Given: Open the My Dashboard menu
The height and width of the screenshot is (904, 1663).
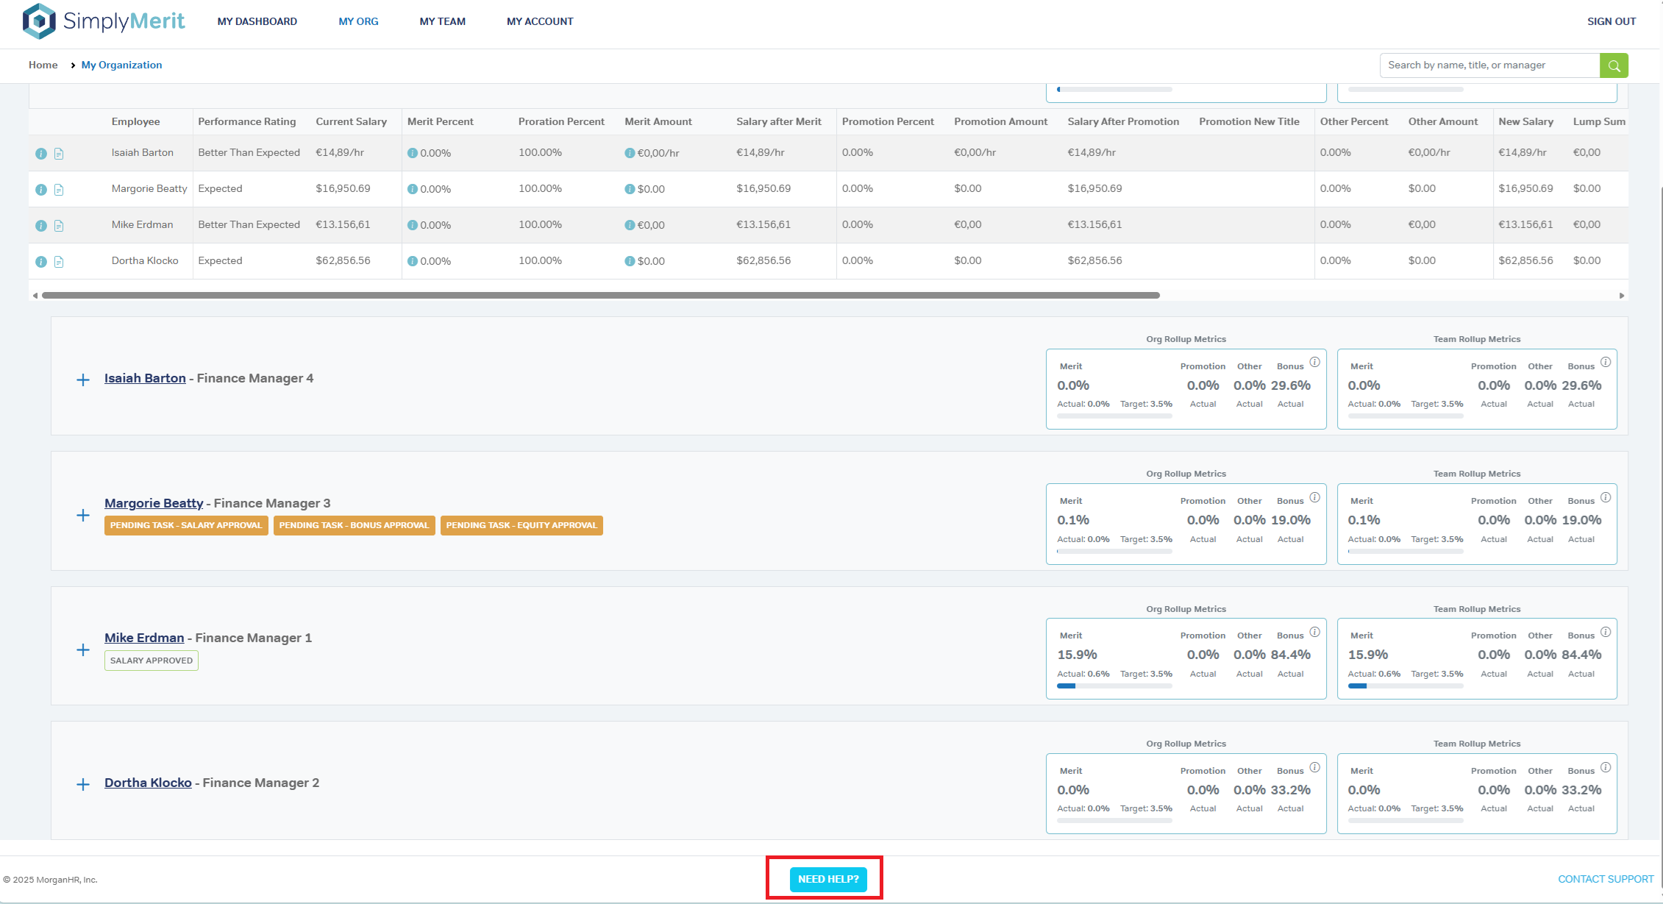Looking at the screenshot, I should click(257, 21).
